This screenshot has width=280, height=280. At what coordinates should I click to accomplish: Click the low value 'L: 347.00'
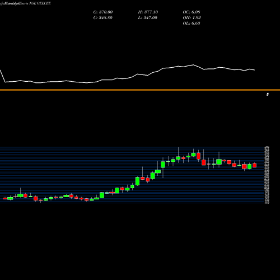[x=148, y=17]
